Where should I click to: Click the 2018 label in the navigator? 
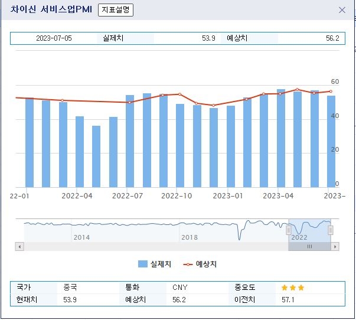coord(190,237)
